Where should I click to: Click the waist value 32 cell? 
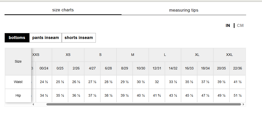tap(157, 82)
